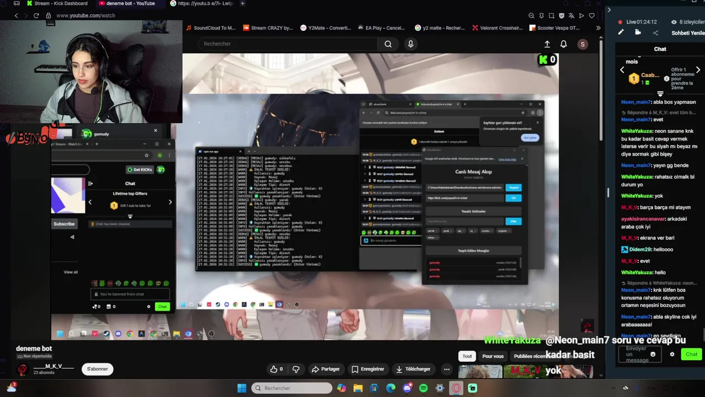Viewport: 705px width, 397px height.
Task: Open the chat settings gear
Action: pos(672,354)
